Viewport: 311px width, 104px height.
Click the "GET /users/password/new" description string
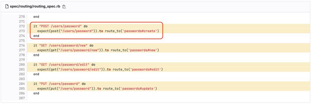[x=63, y=45]
